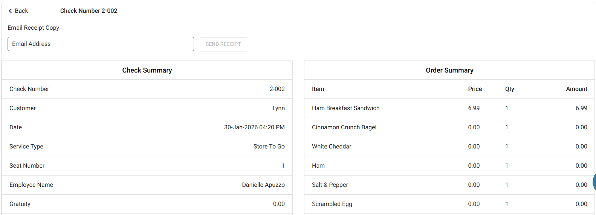Viewport: 596px width, 215px height.
Task: Select the Store To Go service type value
Action: (269, 147)
